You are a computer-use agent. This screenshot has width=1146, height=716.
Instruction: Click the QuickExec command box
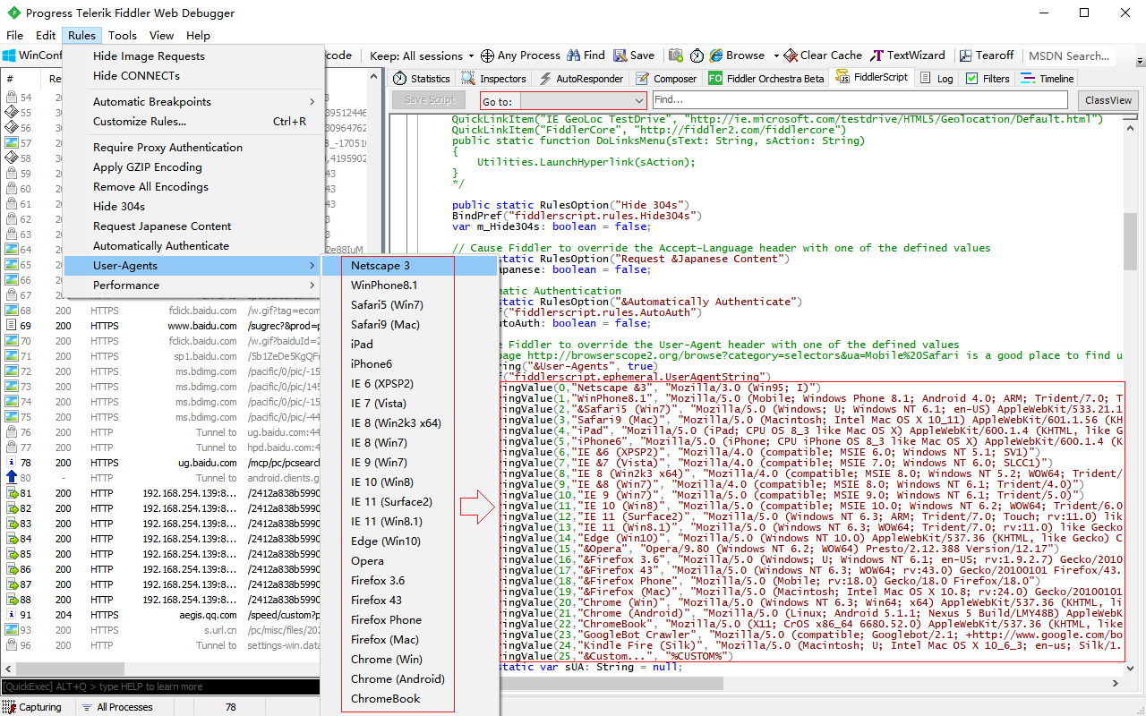pyautogui.click(x=159, y=686)
